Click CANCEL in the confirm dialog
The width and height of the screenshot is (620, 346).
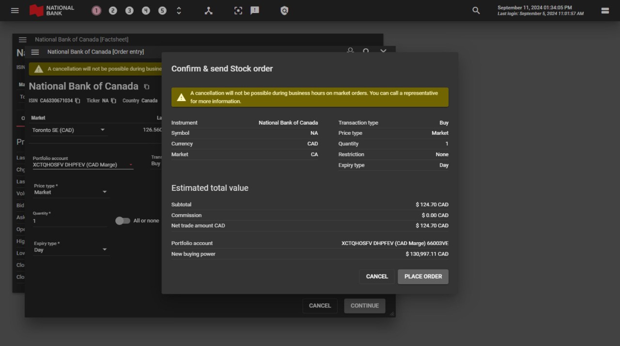point(377,276)
